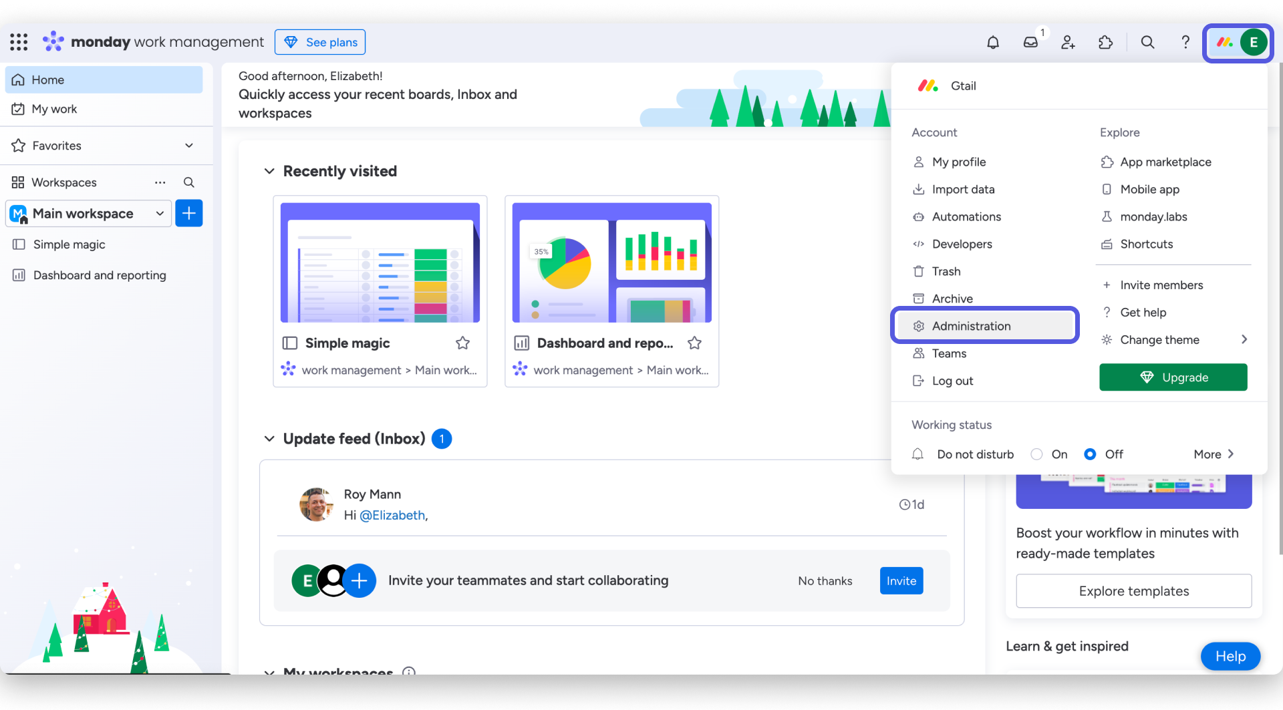Click Roy Mann's profile photo
The width and height of the screenshot is (1283, 710).
pos(316,504)
